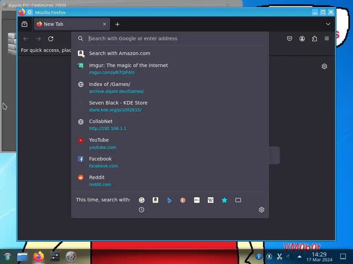Search this time with eBay icon

197,200
